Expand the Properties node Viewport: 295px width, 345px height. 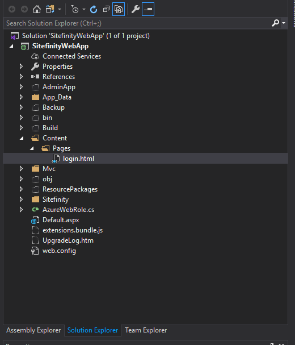(x=21, y=66)
